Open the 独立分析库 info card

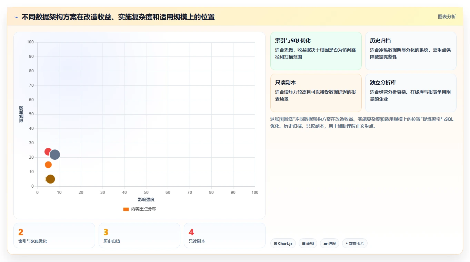[411, 93]
